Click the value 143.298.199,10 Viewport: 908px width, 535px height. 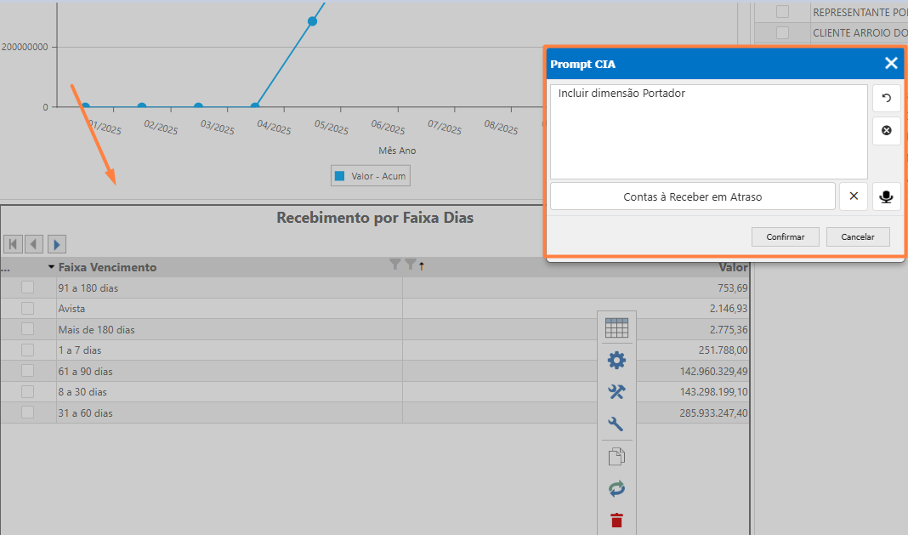(714, 392)
